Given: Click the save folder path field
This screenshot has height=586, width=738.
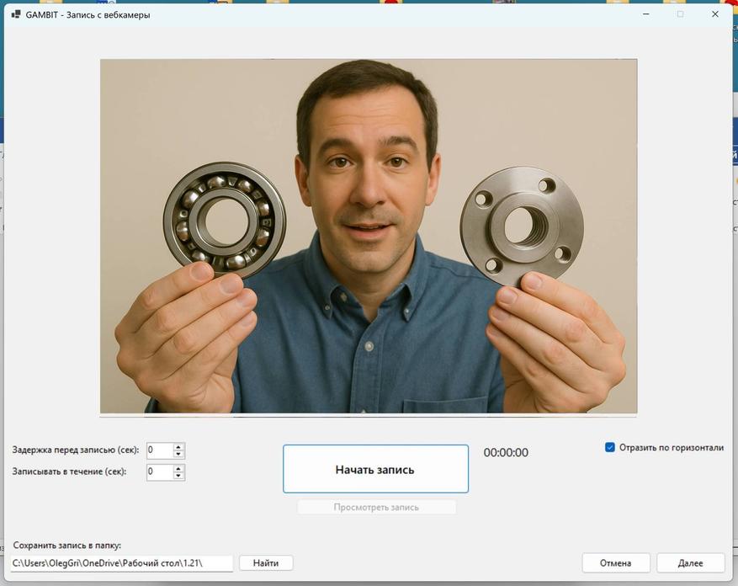Looking at the screenshot, I should [x=121, y=562].
